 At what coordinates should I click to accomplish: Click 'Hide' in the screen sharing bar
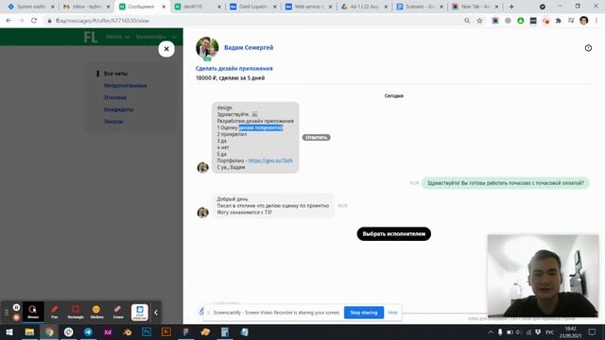point(392,313)
